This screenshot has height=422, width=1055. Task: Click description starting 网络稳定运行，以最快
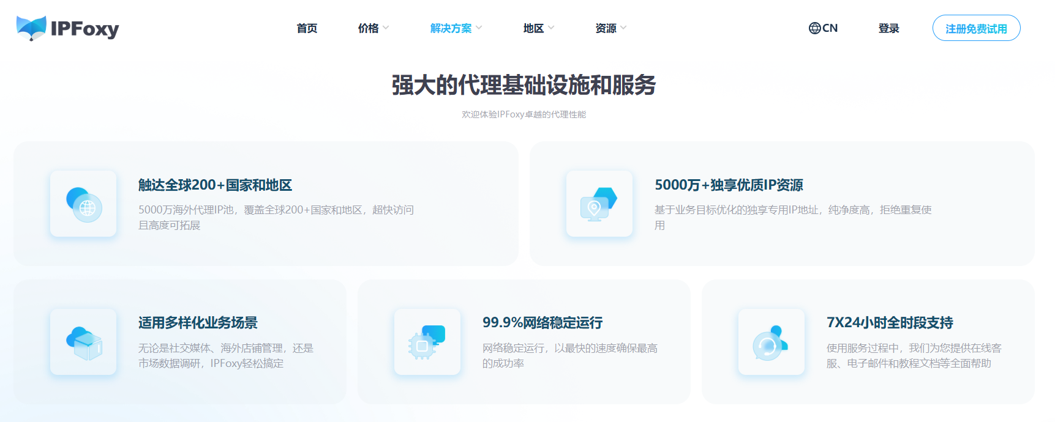[x=570, y=356]
